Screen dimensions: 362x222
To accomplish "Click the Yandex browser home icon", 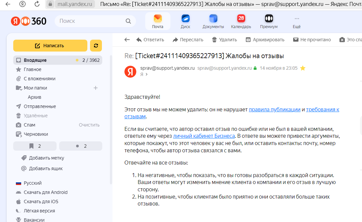I will (23, 4).
